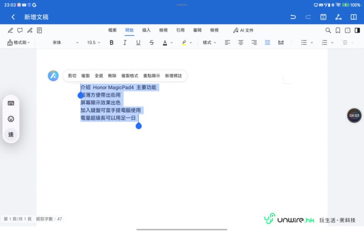Switch to the 引用 tab
Image resolution: width=364 pixels, height=233 pixels.
tap(180, 30)
